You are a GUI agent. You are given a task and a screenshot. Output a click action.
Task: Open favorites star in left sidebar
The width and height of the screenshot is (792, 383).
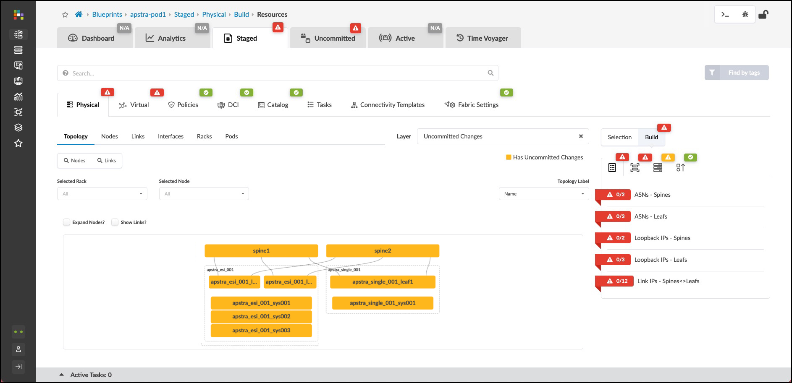[x=18, y=143]
